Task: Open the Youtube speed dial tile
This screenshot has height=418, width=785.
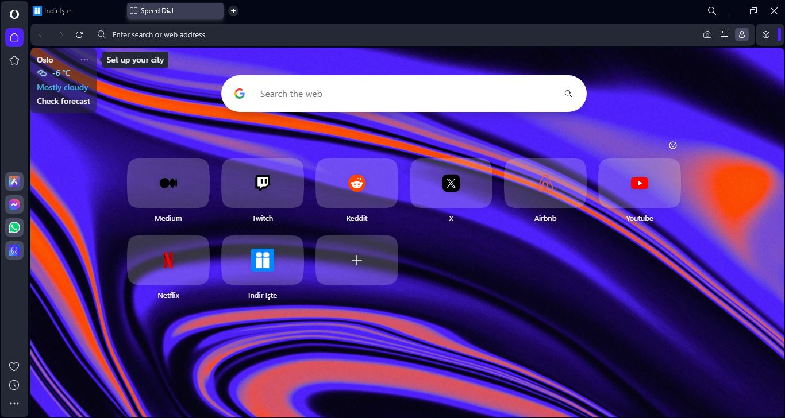Action: (x=640, y=183)
